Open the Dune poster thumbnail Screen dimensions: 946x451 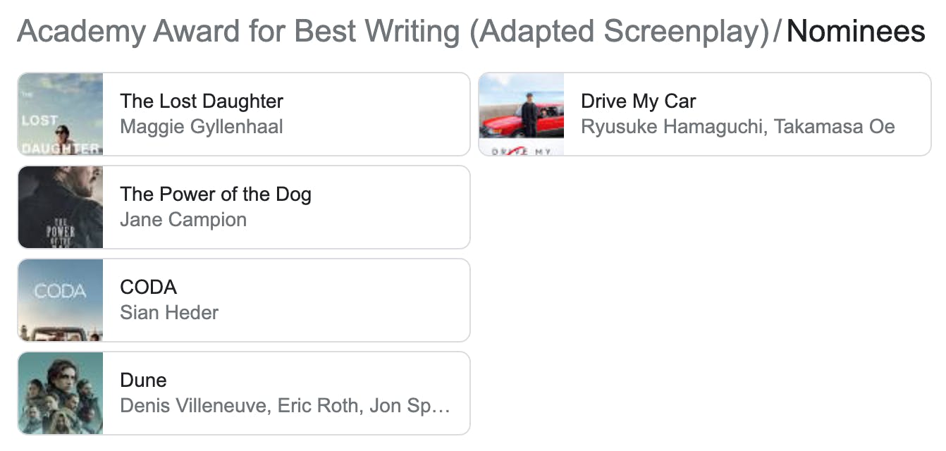coord(61,393)
